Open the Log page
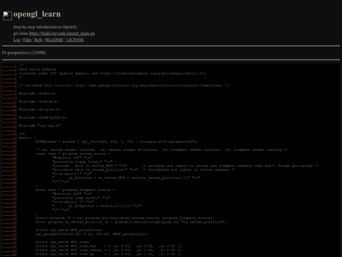The height and width of the screenshot is (257, 342). click(x=17, y=40)
